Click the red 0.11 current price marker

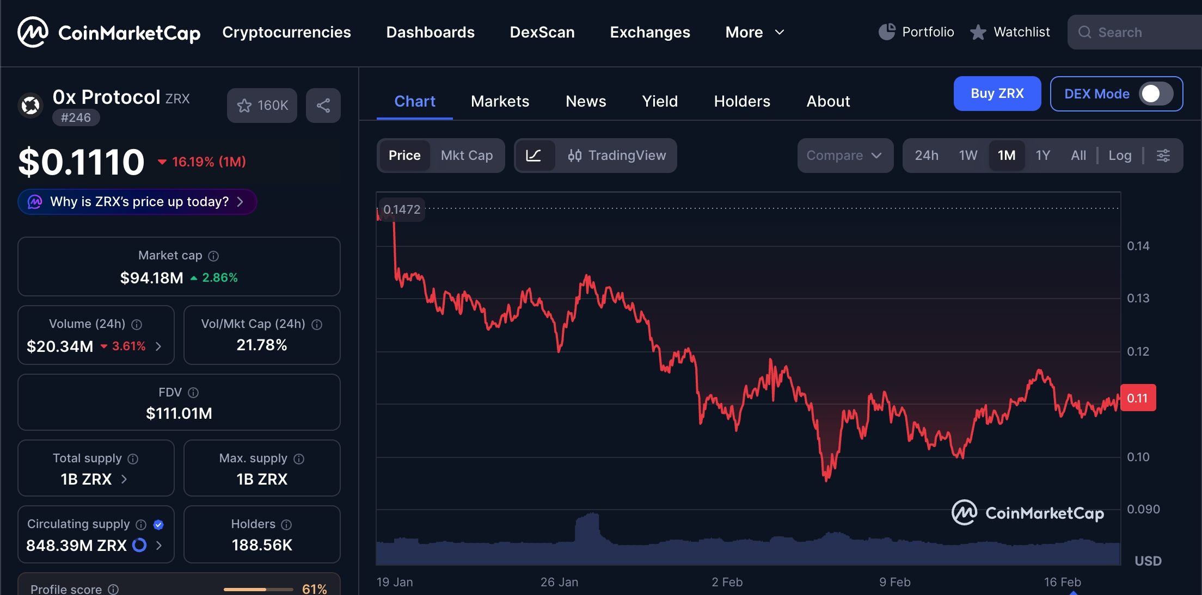tap(1138, 398)
